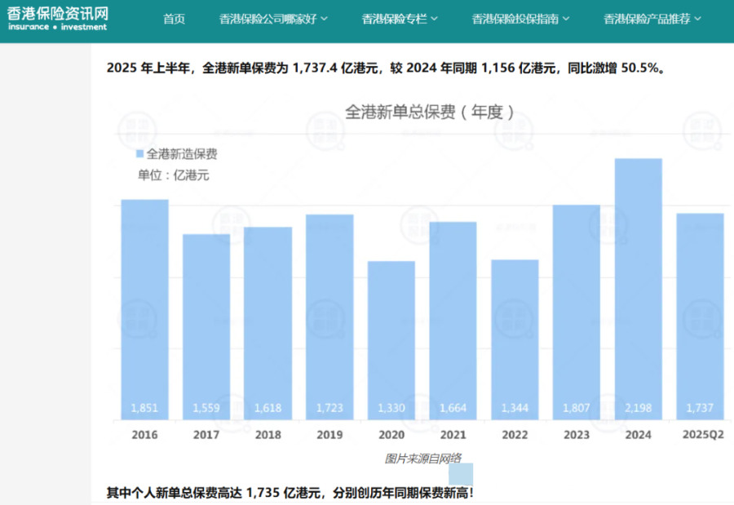Image resolution: width=734 pixels, height=505 pixels.
Task: Select the 2020 bar showing 1,330
Action: (x=391, y=340)
